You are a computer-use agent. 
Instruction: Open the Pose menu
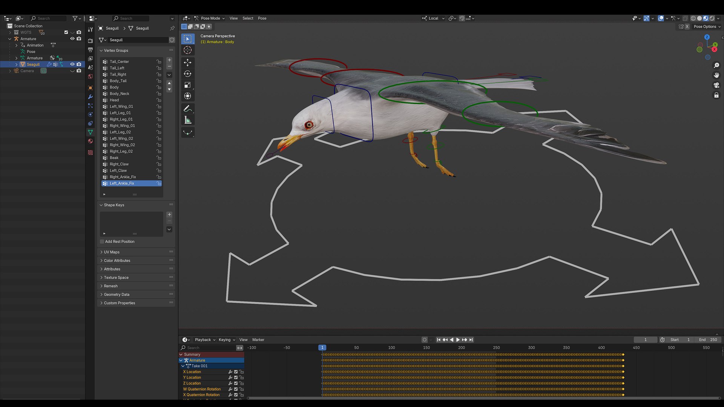coord(262,18)
